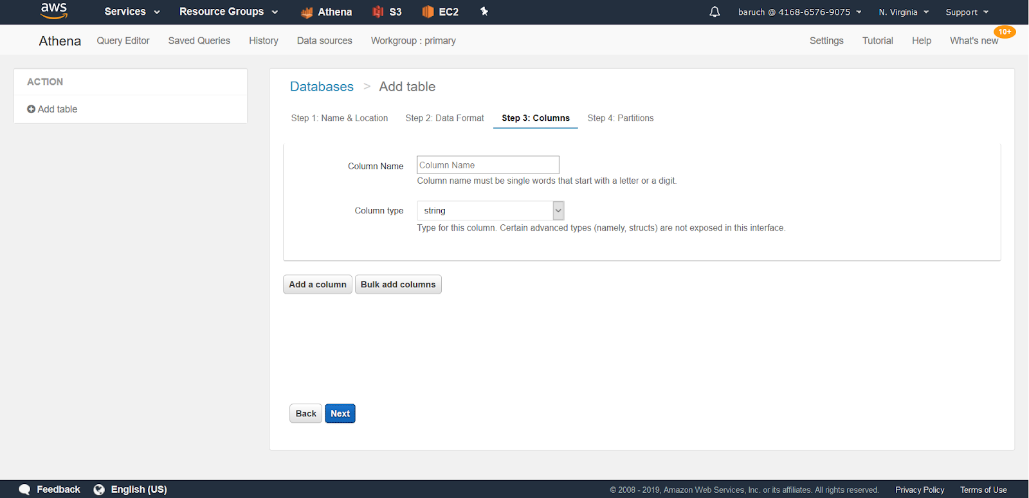Open the Terms of Use link
1029x498 pixels.
pos(983,490)
